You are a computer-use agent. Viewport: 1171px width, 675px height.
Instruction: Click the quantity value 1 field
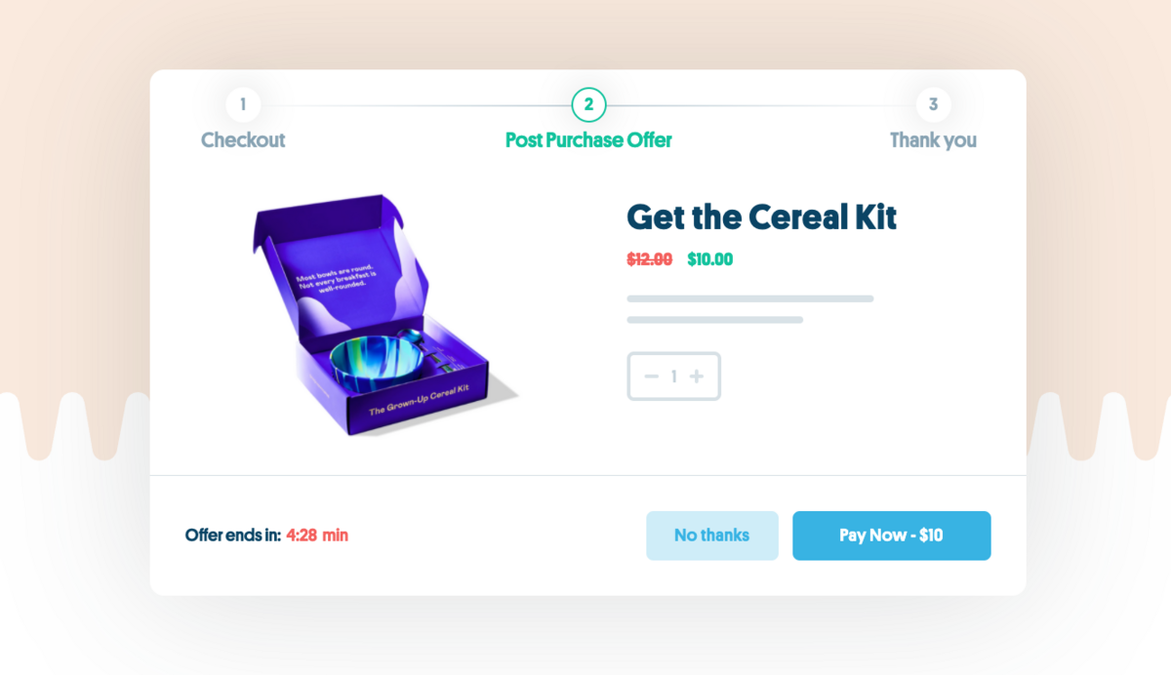point(673,377)
